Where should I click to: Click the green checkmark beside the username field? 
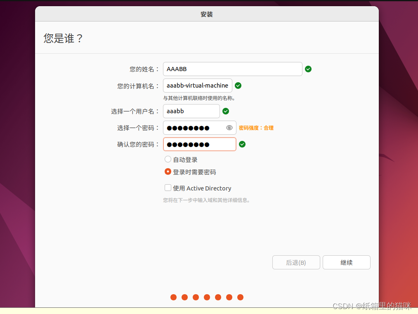coord(226,111)
